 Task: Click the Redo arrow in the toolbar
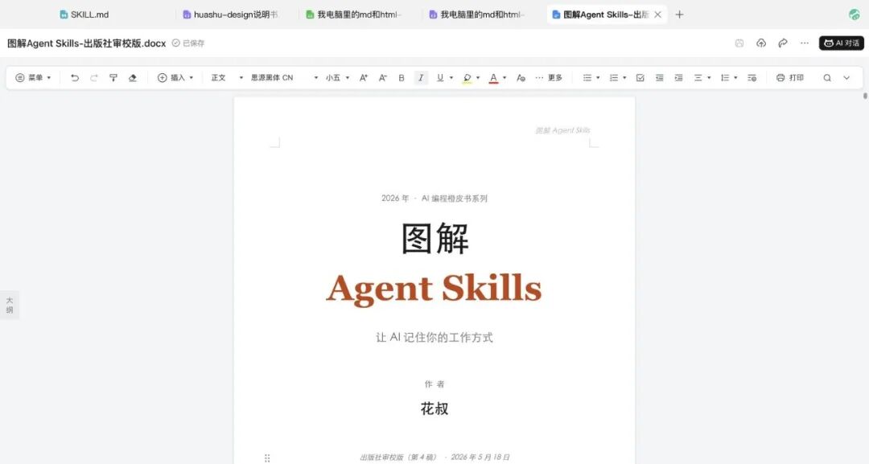click(x=94, y=78)
